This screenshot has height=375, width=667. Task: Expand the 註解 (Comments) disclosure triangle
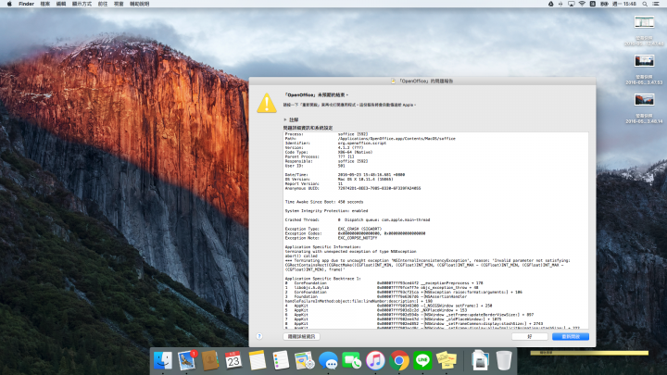(x=285, y=119)
